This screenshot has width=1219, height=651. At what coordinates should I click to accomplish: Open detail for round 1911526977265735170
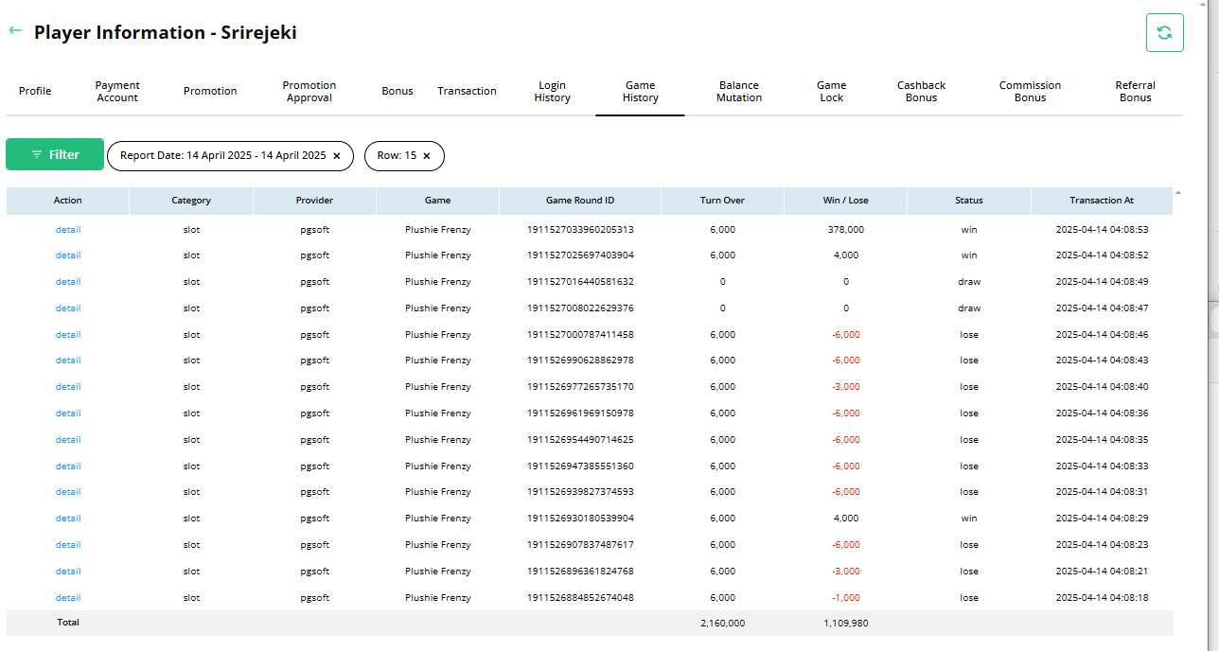tap(68, 387)
